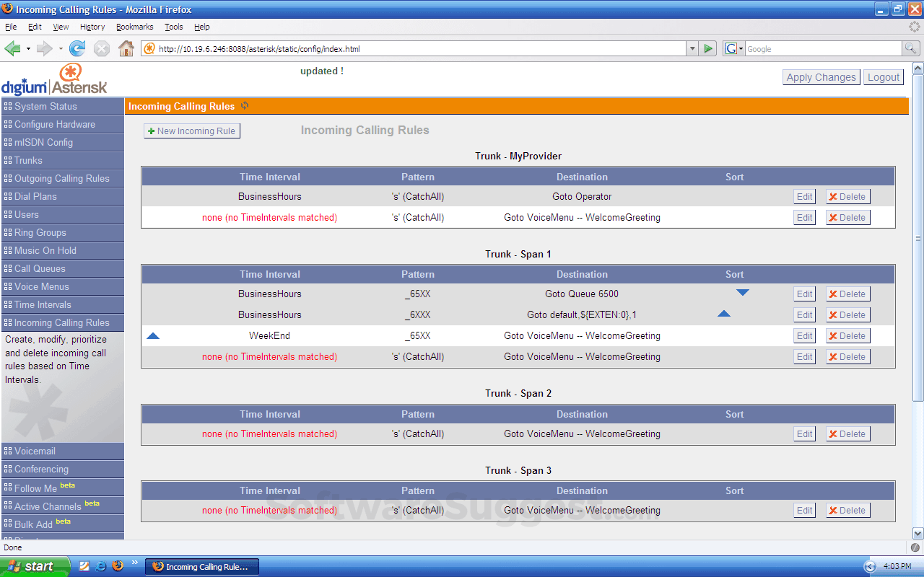This screenshot has width=924, height=577.
Task: Edit the WeekEnd incoming rule for Span 1
Action: [804, 335]
